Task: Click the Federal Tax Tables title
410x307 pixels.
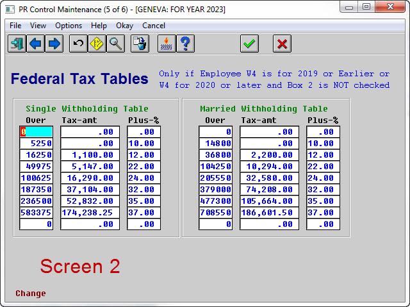Action: point(79,79)
